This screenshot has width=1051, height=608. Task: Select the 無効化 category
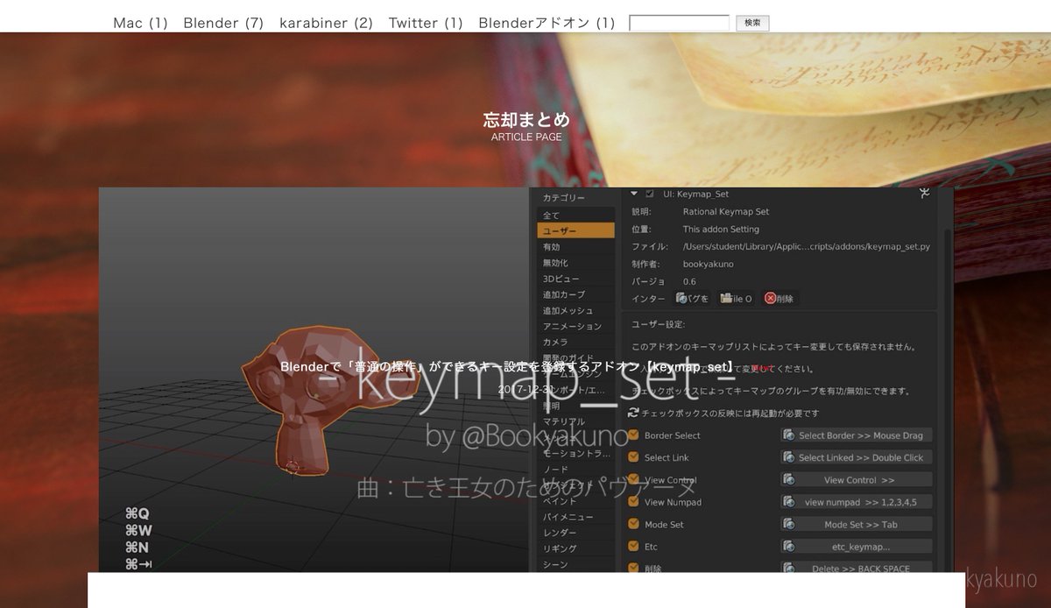[x=575, y=262]
